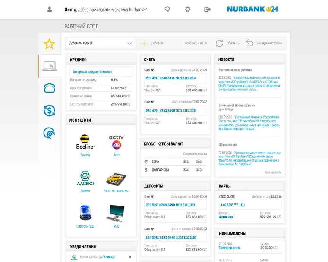
Task: Click the Депозиты widget header
Action: coord(176,186)
